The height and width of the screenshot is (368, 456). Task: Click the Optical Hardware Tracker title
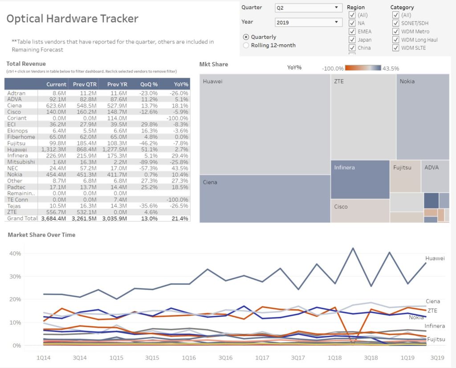(73, 19)
